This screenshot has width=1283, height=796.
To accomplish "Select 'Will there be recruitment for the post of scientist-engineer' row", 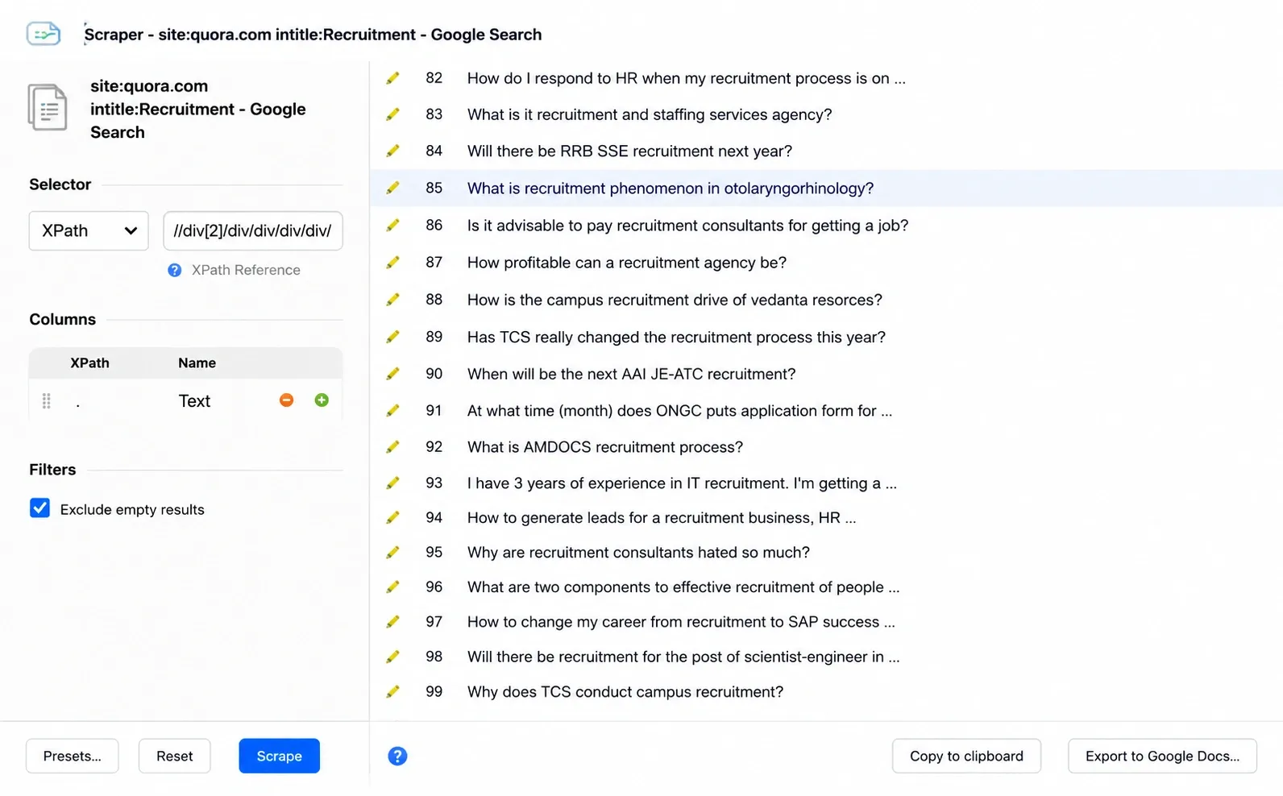I will pos(826,657).
